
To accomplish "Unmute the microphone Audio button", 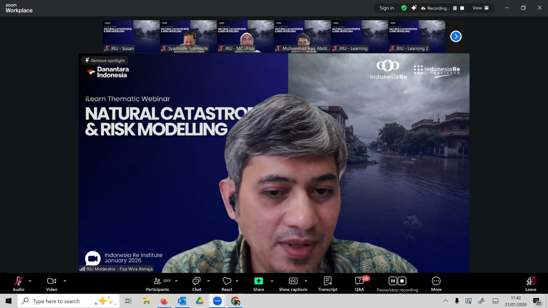I will (x=18, y=284).
